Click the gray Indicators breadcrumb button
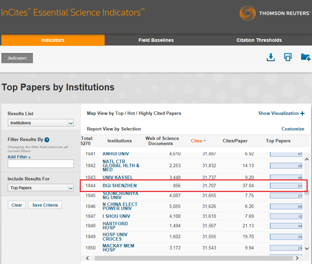The height and width of the screenshot is (264, 312). click(17, 58)
